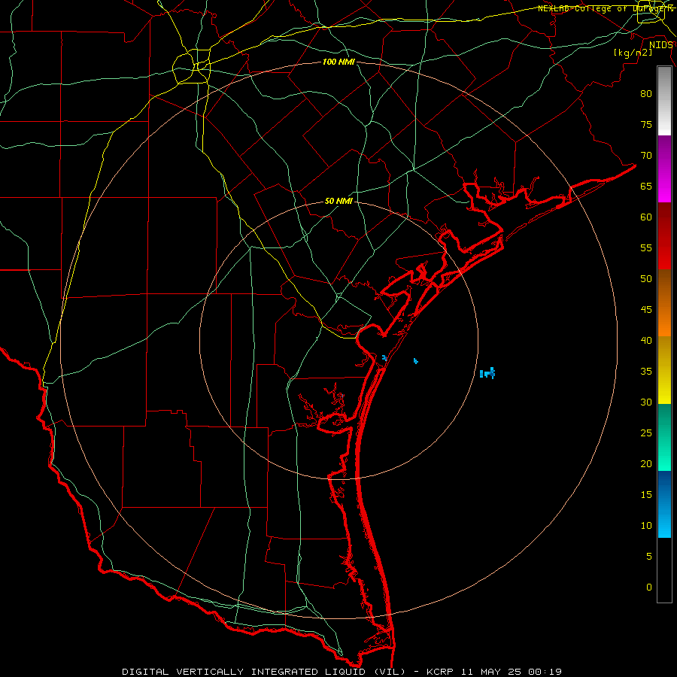Click the "100 NMI" range ring label
Image resolution: width=677 pixels, height=677 pixels.
338,62
